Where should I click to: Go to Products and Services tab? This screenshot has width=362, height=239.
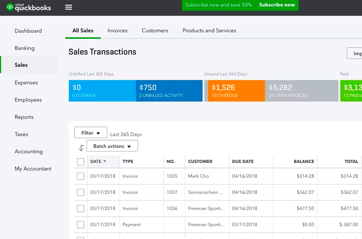pos(209,31)
